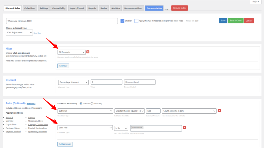This screenshot has width=264, height=148.
Task: Switch to the Collections tab
Action: click(30, 8)
